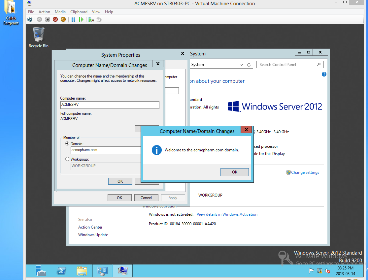Click the Change settings link
Screen dimensions: 368x280
pos(305,172)
